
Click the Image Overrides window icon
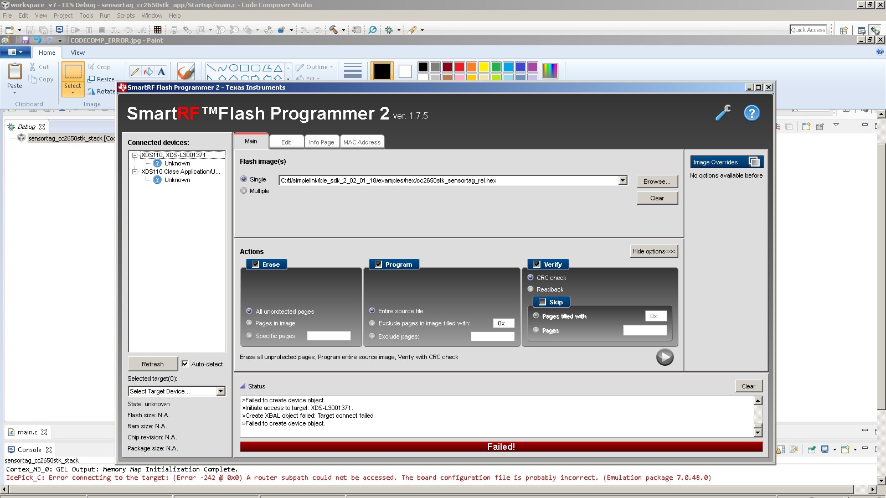pyautogui.click(x=754, y=162)
